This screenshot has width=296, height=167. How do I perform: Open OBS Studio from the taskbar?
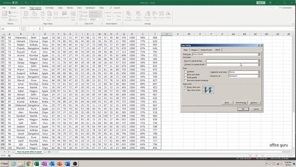click(75, 164)
